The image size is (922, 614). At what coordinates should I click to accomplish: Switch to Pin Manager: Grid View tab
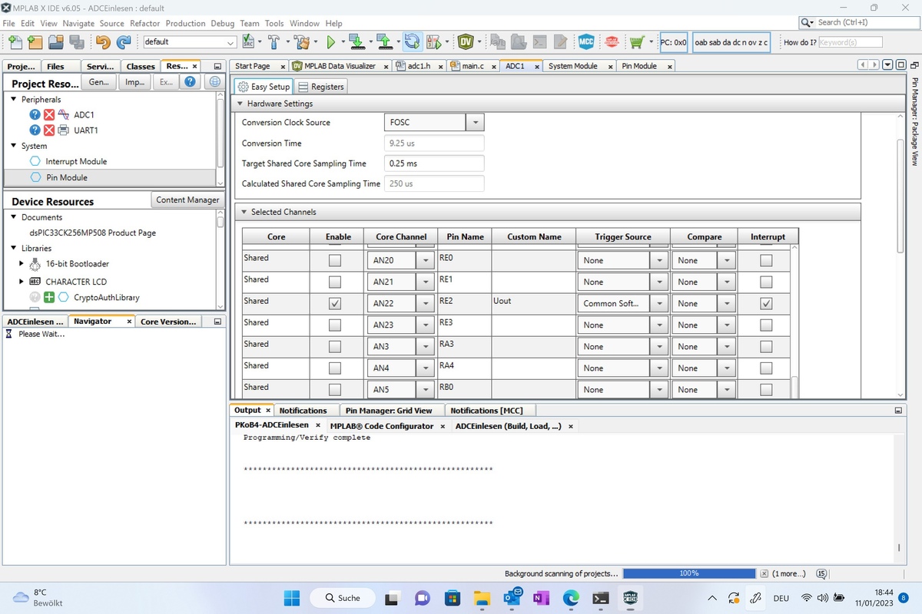(389, 411)
